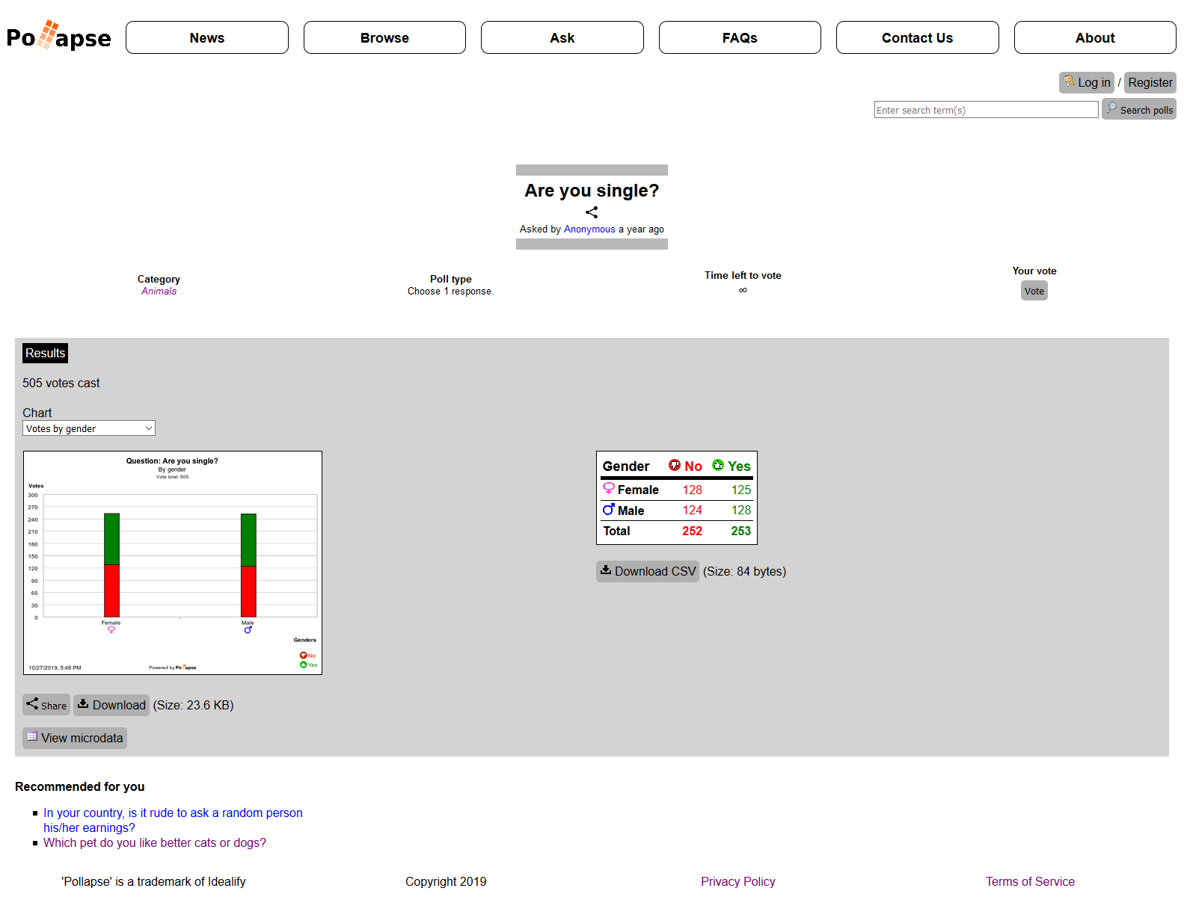Open the Contact Us page
Viewport: 1184px width, 900px height.
[918, 37]
